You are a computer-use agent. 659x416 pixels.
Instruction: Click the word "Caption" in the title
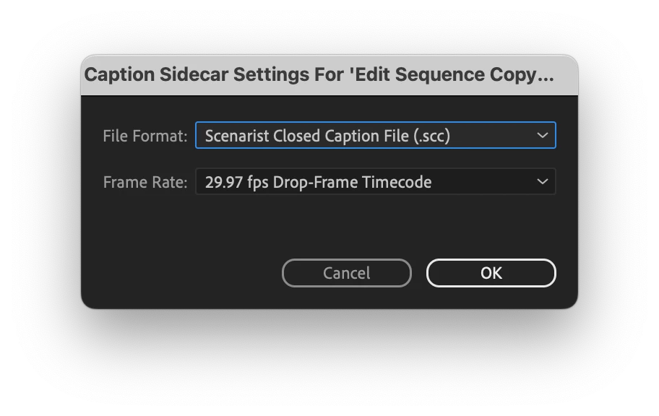(x=116, y=74)
